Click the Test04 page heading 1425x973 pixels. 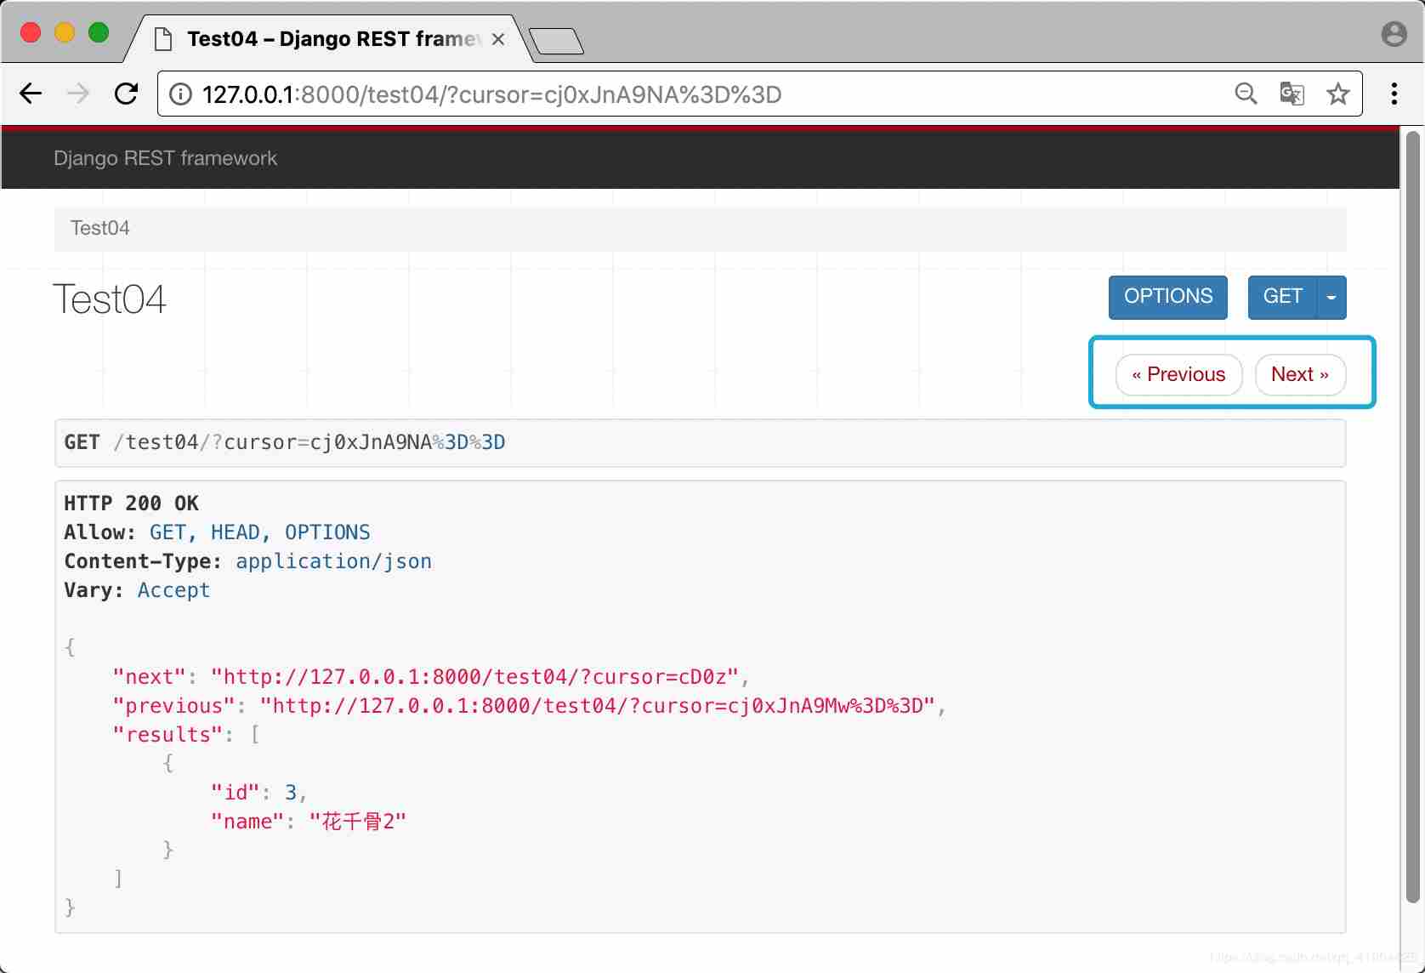click(x=110, y=299)
